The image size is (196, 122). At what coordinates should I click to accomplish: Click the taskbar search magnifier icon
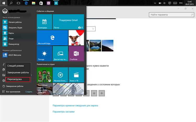coord(11,3)
